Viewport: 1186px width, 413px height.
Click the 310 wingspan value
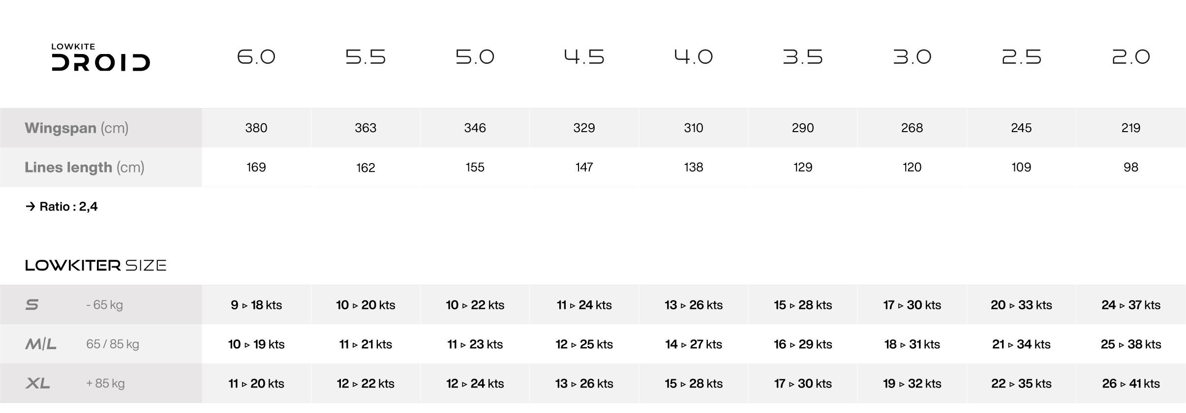pos(693,128)
